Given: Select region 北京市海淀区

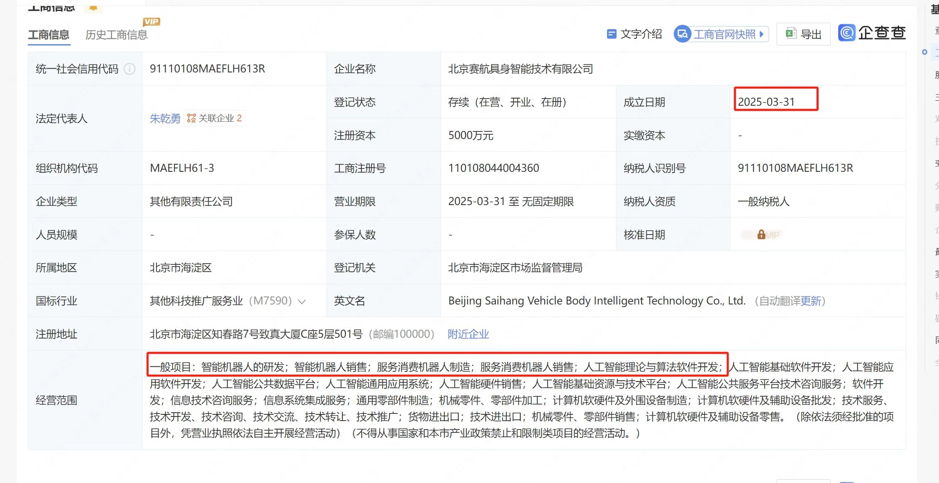Looking at the screenshot, I should (180, 268).
